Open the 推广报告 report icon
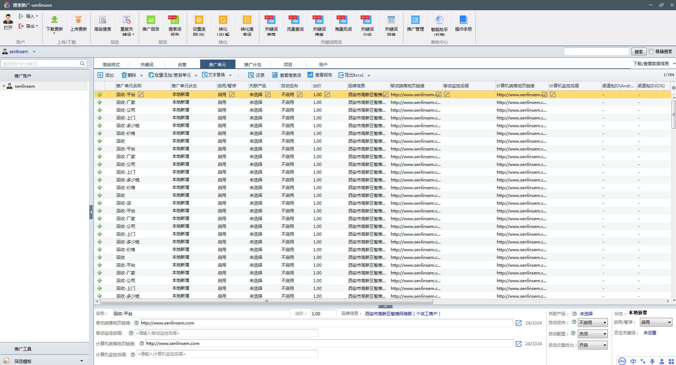 coord(151,20)
